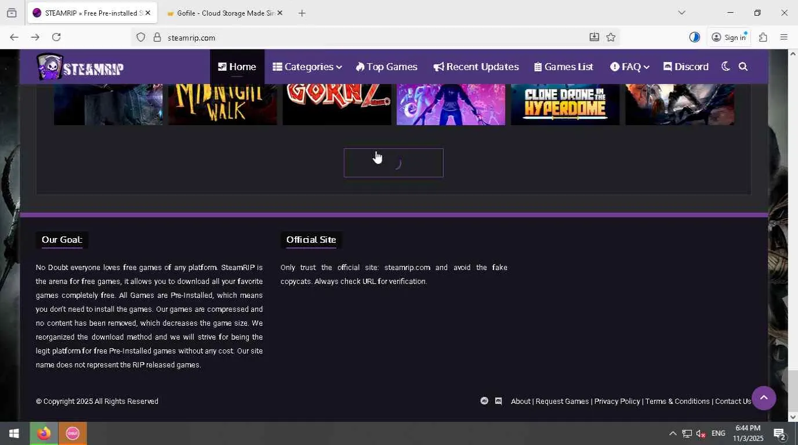Open the list all tabs chevron
The height and width of the screenshot is (445, 798).
pyautogui.click(x=681, y=13)
